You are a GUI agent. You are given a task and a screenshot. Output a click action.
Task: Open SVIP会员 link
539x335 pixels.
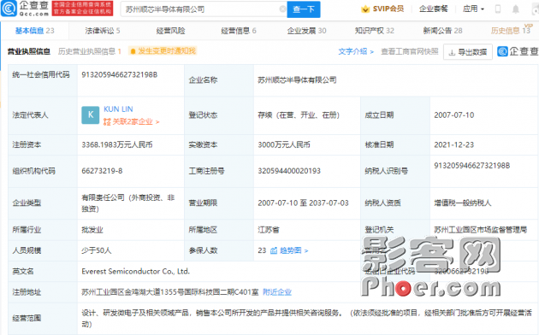pos(388,9)
